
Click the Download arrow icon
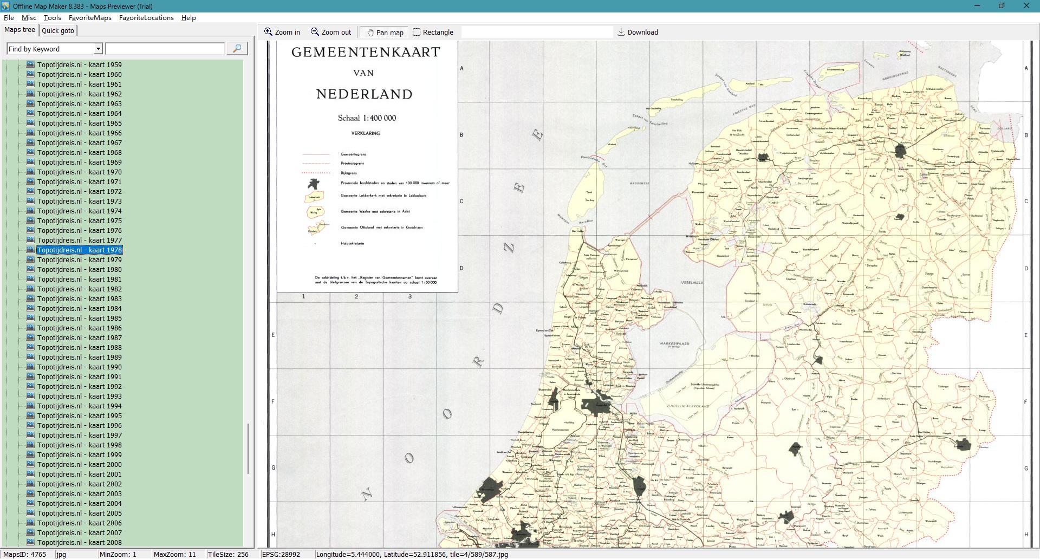click(621, 32)
